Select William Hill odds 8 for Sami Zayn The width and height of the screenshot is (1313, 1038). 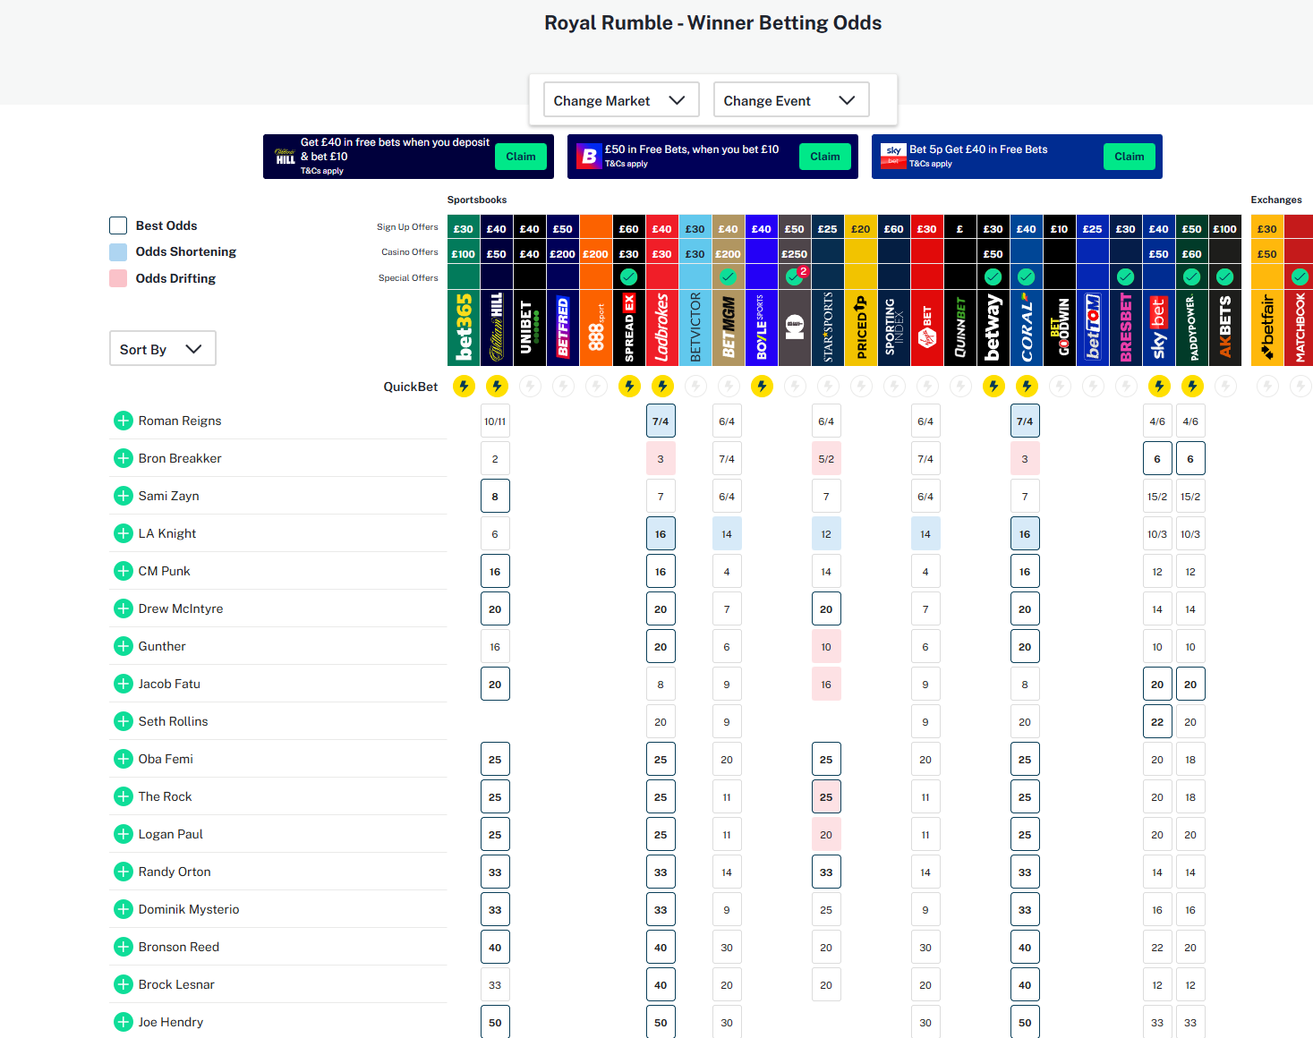(x=495, y=497)
